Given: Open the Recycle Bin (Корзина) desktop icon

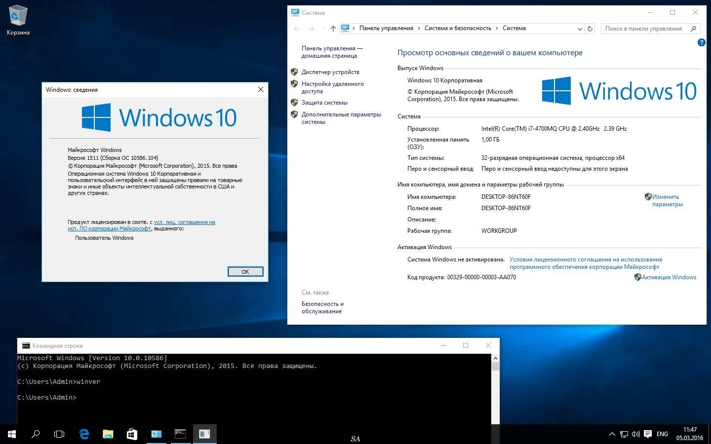Looking at the screenshot, I should pyautogui.click(x=18, y=21).
